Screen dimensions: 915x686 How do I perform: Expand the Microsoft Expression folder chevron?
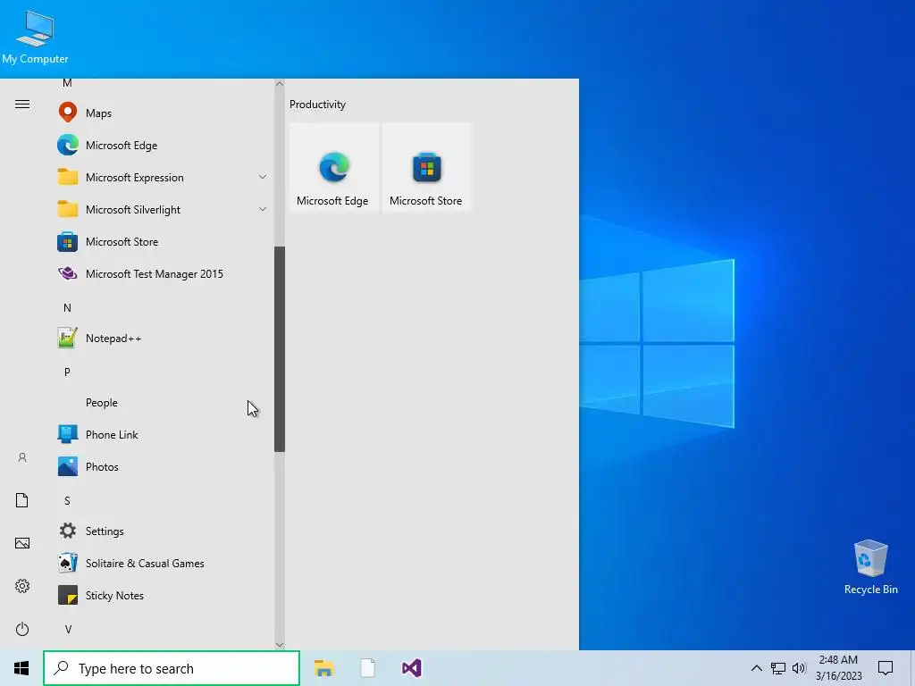click(263, 177)
